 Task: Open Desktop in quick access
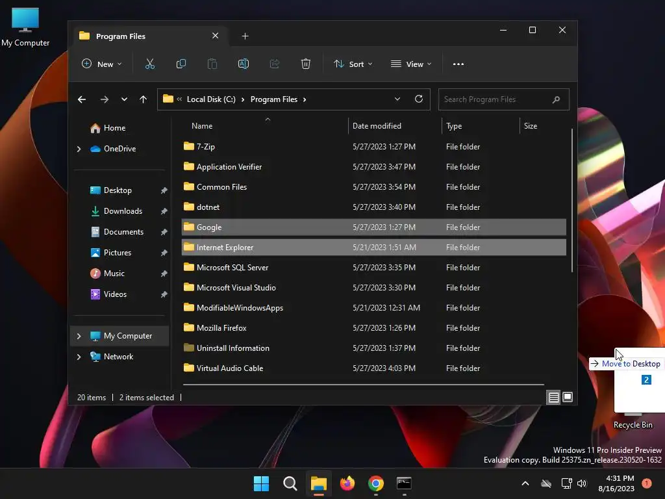click(x=111, y=190)
